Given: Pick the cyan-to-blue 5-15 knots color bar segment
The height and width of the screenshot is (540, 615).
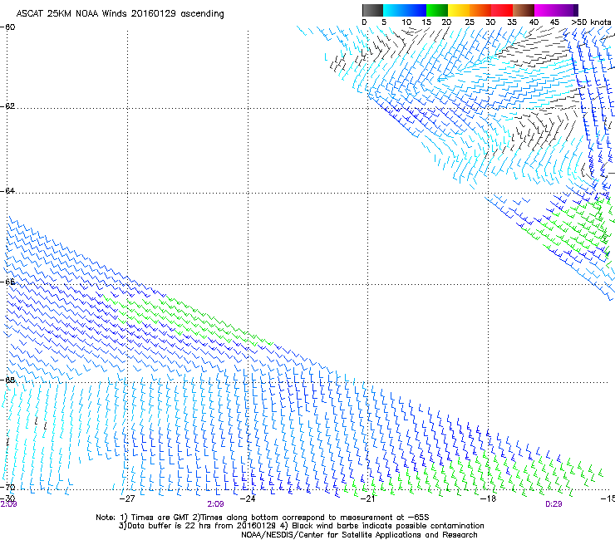Looking at the screenshot, I should pos(405,10).
